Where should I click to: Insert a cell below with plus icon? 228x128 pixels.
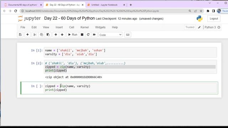(x=27, y=35)
